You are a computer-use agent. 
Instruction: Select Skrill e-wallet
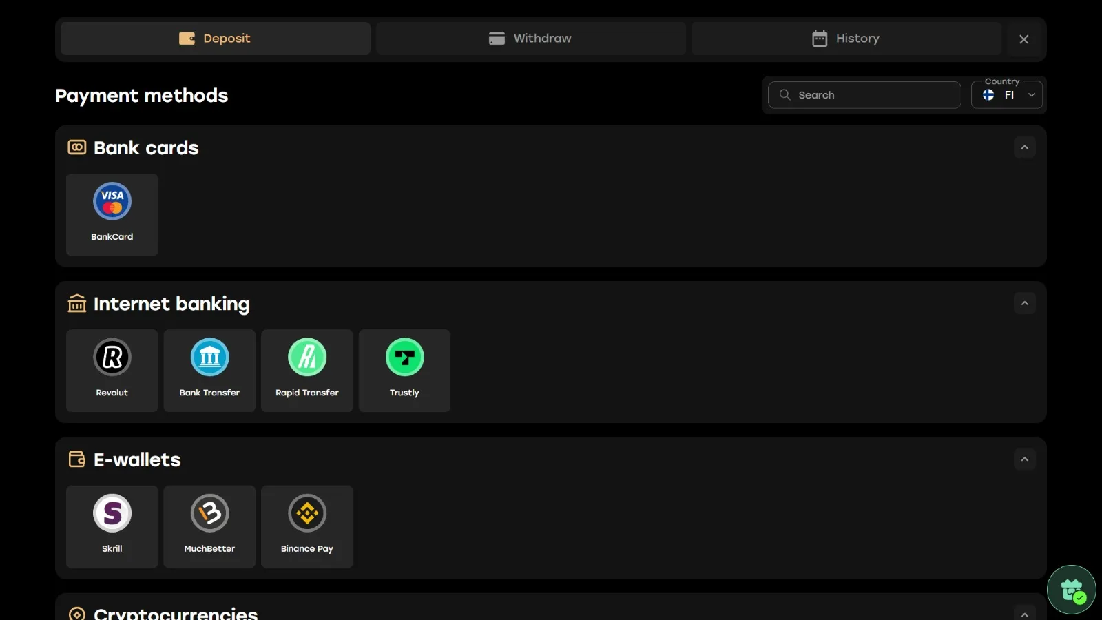point(112,526)
